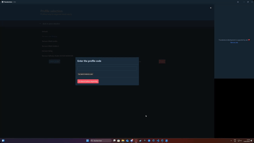
Task: Open Visual Studio Code from the taskbar
Action: tap(158, 141)
